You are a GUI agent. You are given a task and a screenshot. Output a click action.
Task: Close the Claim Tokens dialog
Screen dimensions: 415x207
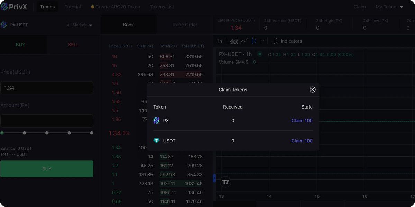[312, 90]
